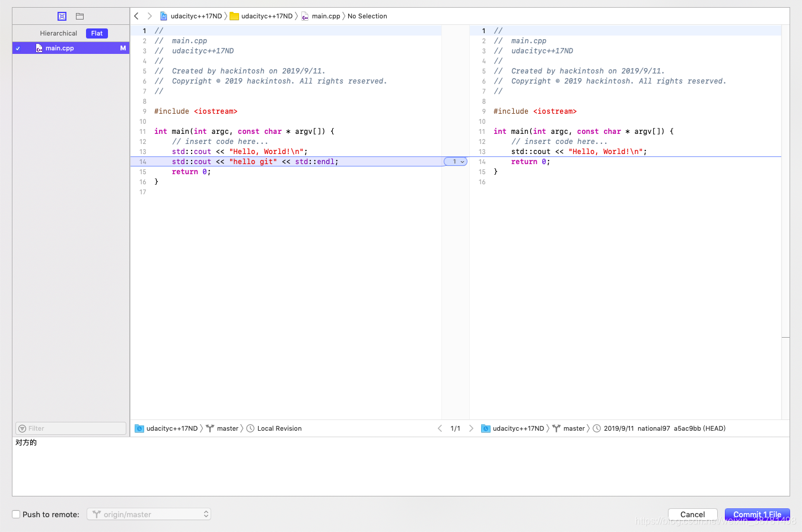This screenshot has height=532, width=802.
Task: Switch to Hierarchical view
Action: pyautogui.click(x=59, y=33)
